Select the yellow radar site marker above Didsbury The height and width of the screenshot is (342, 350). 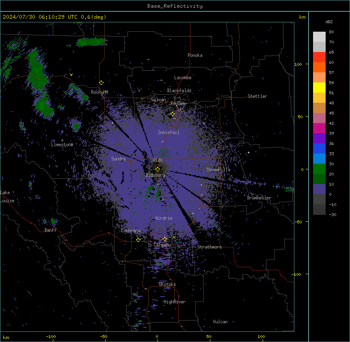pos(158,169)
